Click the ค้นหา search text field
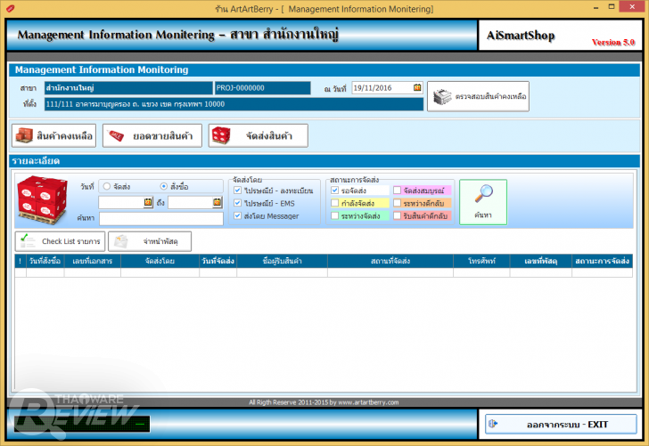Screen dimensions: 649x446 coord(161,218)
